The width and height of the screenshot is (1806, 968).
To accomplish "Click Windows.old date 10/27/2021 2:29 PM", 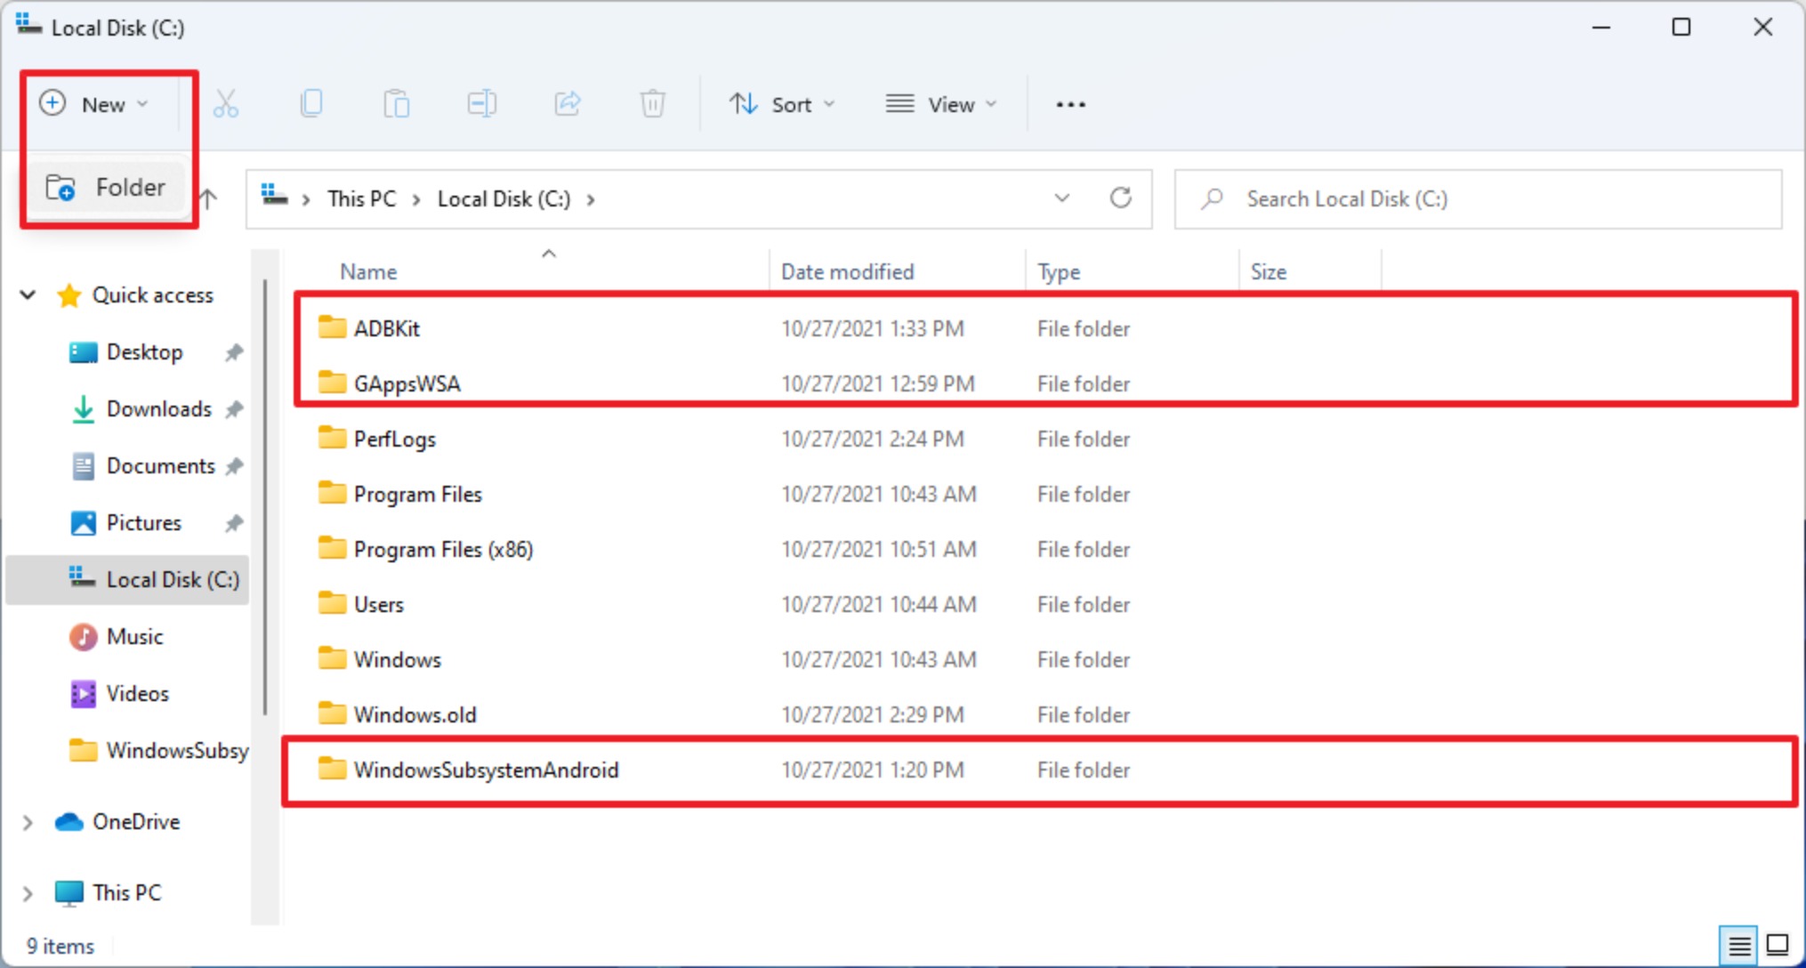I will 872,714.
